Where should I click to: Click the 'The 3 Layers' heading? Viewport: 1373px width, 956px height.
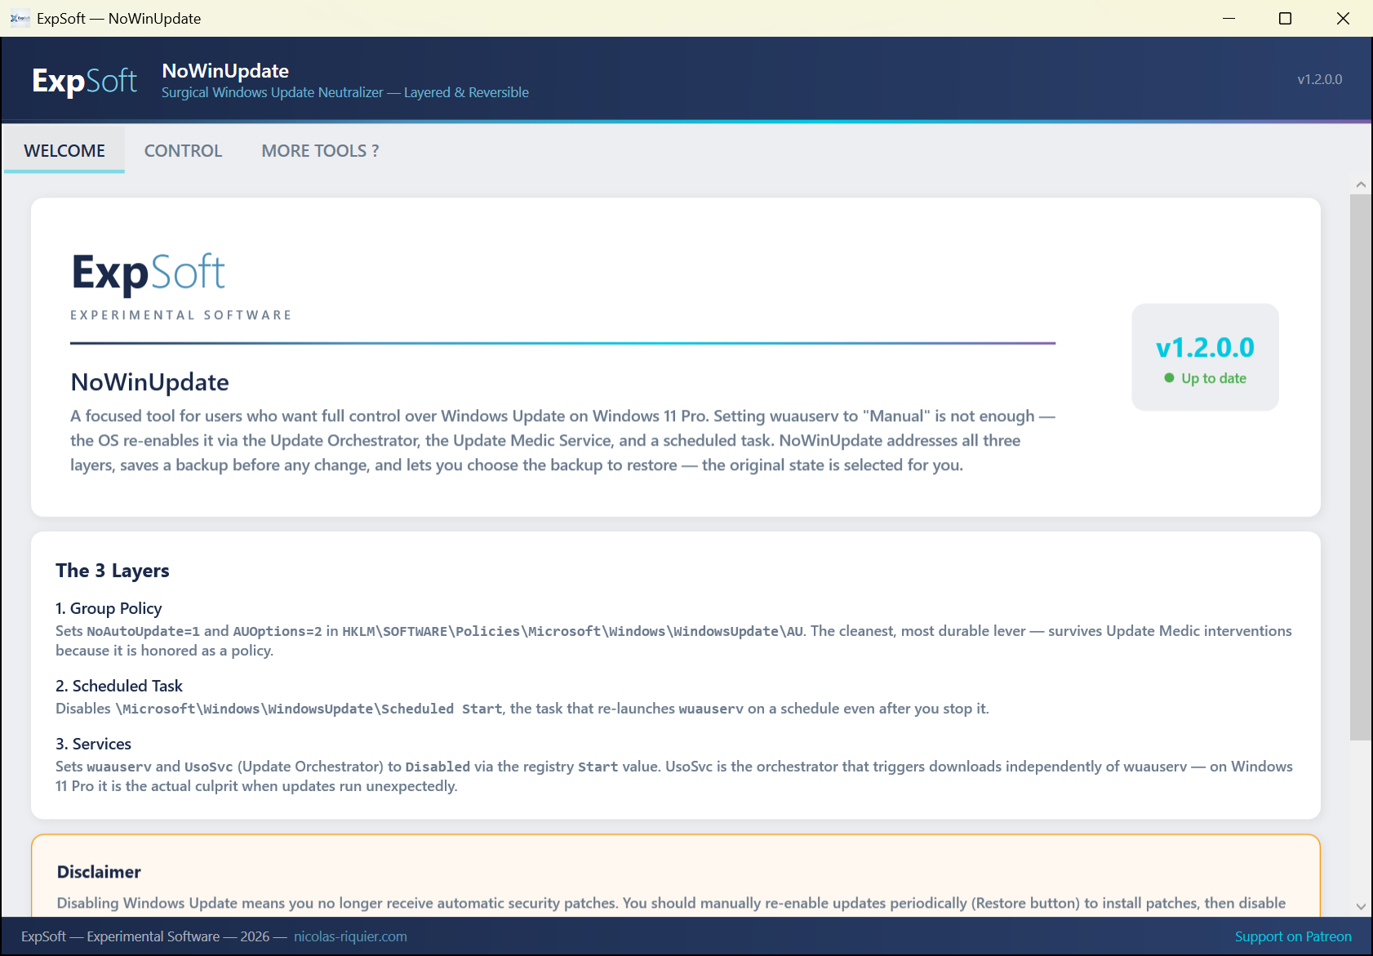[113, 571]
